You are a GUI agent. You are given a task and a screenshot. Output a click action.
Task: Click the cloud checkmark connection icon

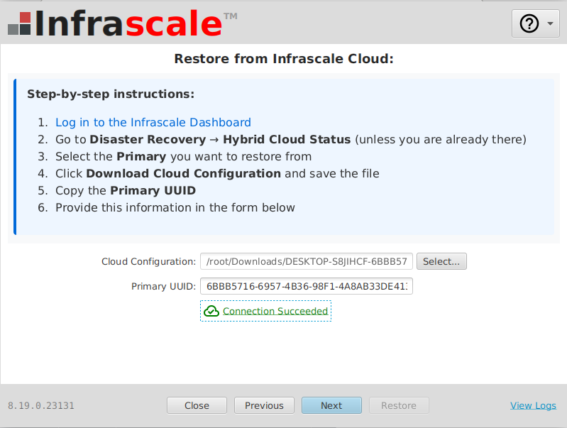coord(211,311)
